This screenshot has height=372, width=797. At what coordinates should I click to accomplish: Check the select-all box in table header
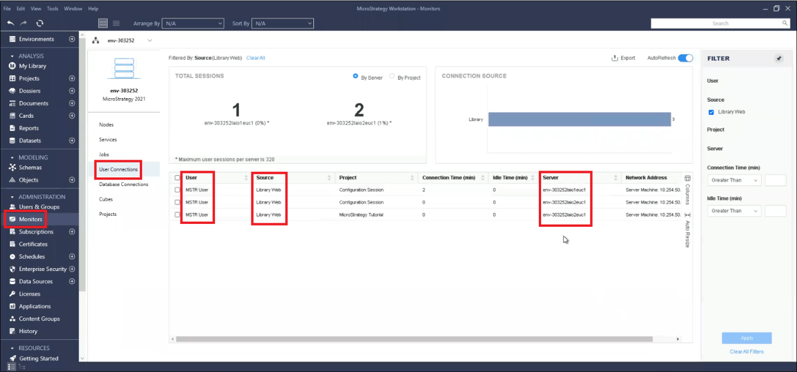click(178, 178)
